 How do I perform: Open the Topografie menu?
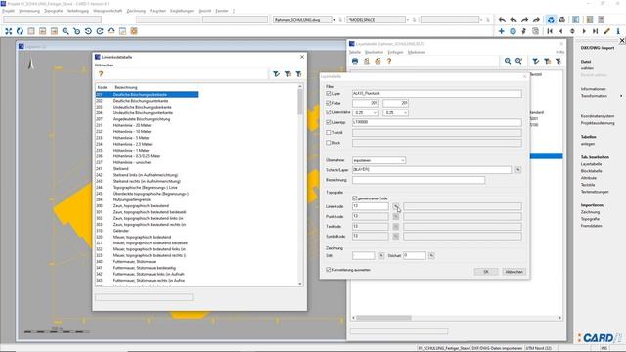coord(54,11)
